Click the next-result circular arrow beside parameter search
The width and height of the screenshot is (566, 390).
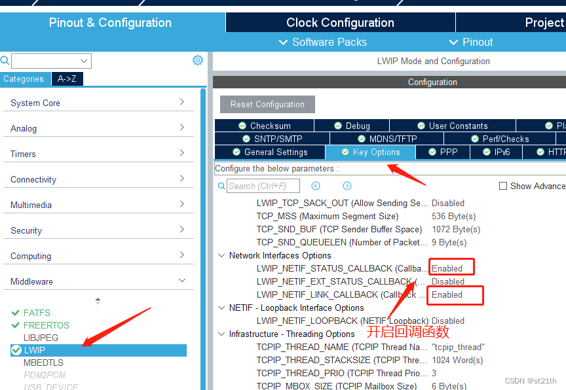click(x=347, y=186)
